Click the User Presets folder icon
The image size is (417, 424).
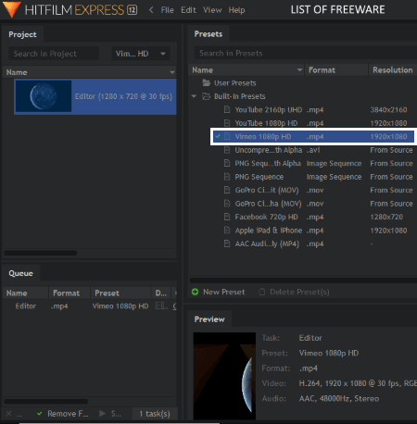(x=206, y=82)
